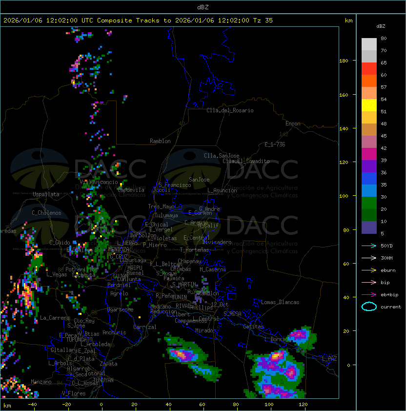Image resolution: width=406 pixels, height=411 pixels.
Task: Click the dBZ title at top
Action: 203,7
